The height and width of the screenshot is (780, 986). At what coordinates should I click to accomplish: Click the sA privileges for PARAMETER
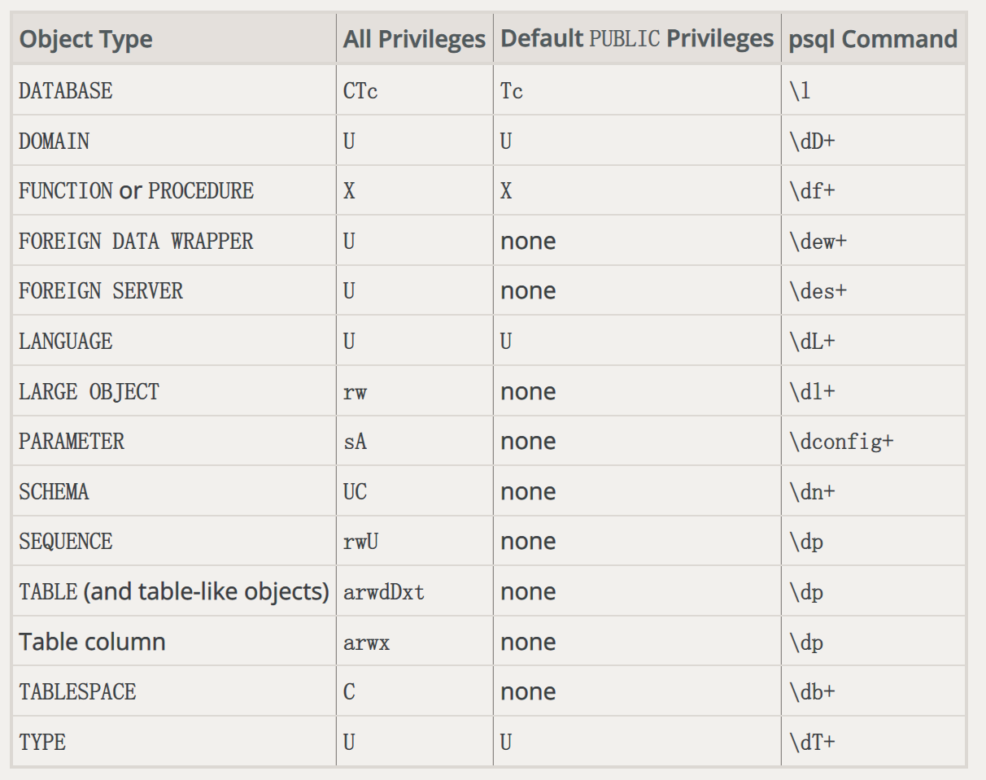point(355,442)
